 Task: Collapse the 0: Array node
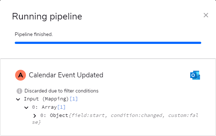(x=26, y=108)
